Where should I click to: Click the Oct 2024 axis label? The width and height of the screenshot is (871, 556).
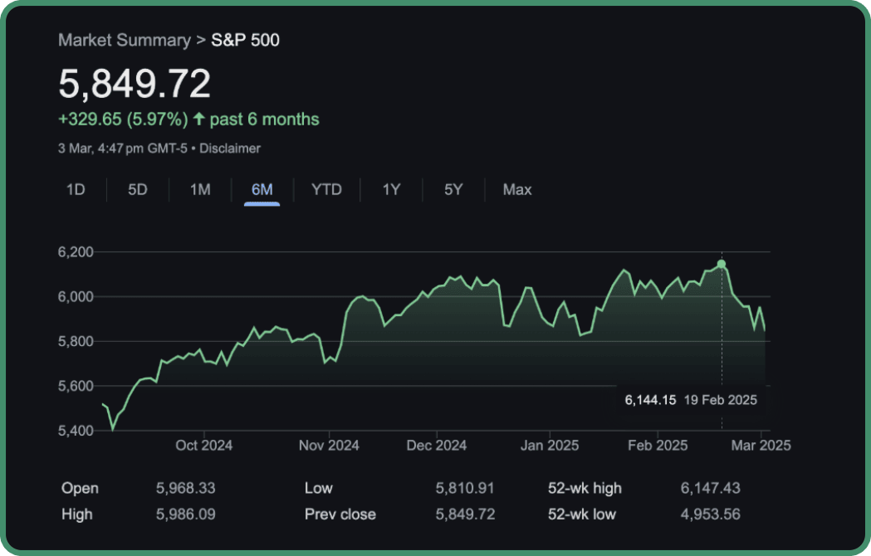204,446
